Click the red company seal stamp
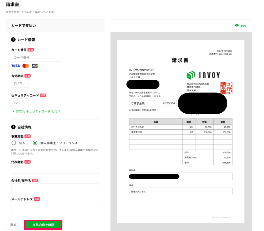The height and width of the screenshot is (231, 264). 226,88
